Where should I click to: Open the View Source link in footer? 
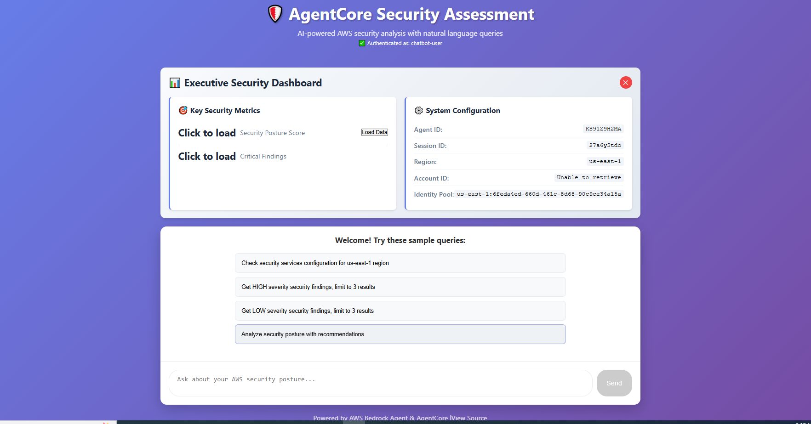coord(469,418)
